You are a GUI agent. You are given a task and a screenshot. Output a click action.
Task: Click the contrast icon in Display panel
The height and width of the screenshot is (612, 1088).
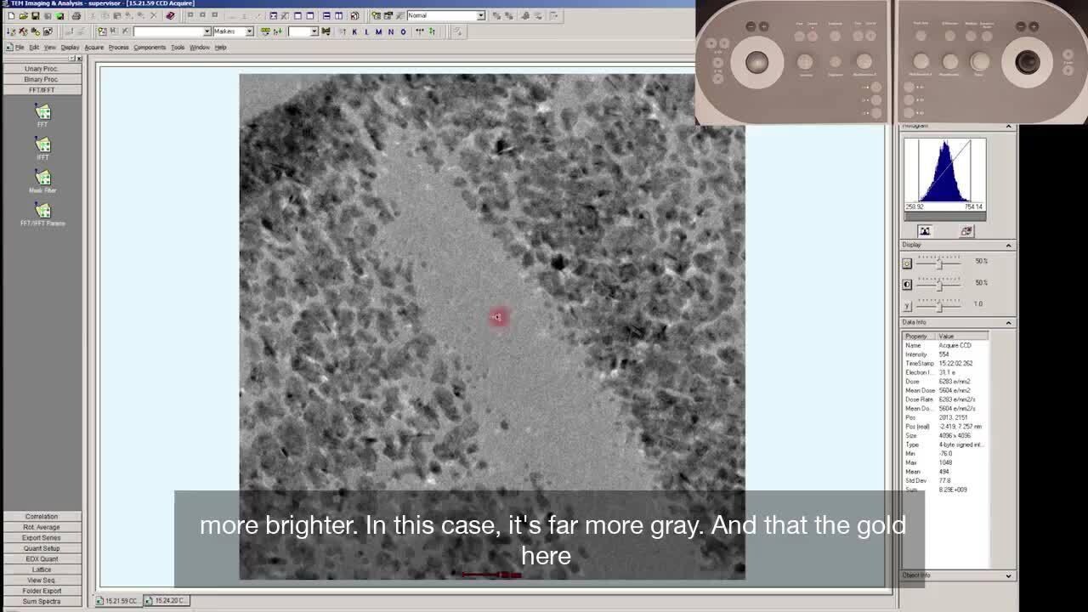(x=907, y=284)
